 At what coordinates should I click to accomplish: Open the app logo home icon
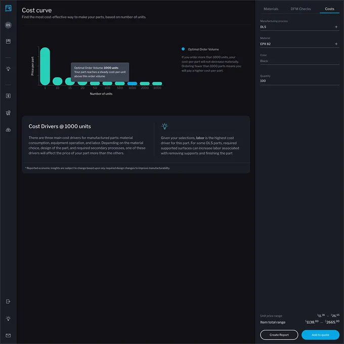(8, 8)
